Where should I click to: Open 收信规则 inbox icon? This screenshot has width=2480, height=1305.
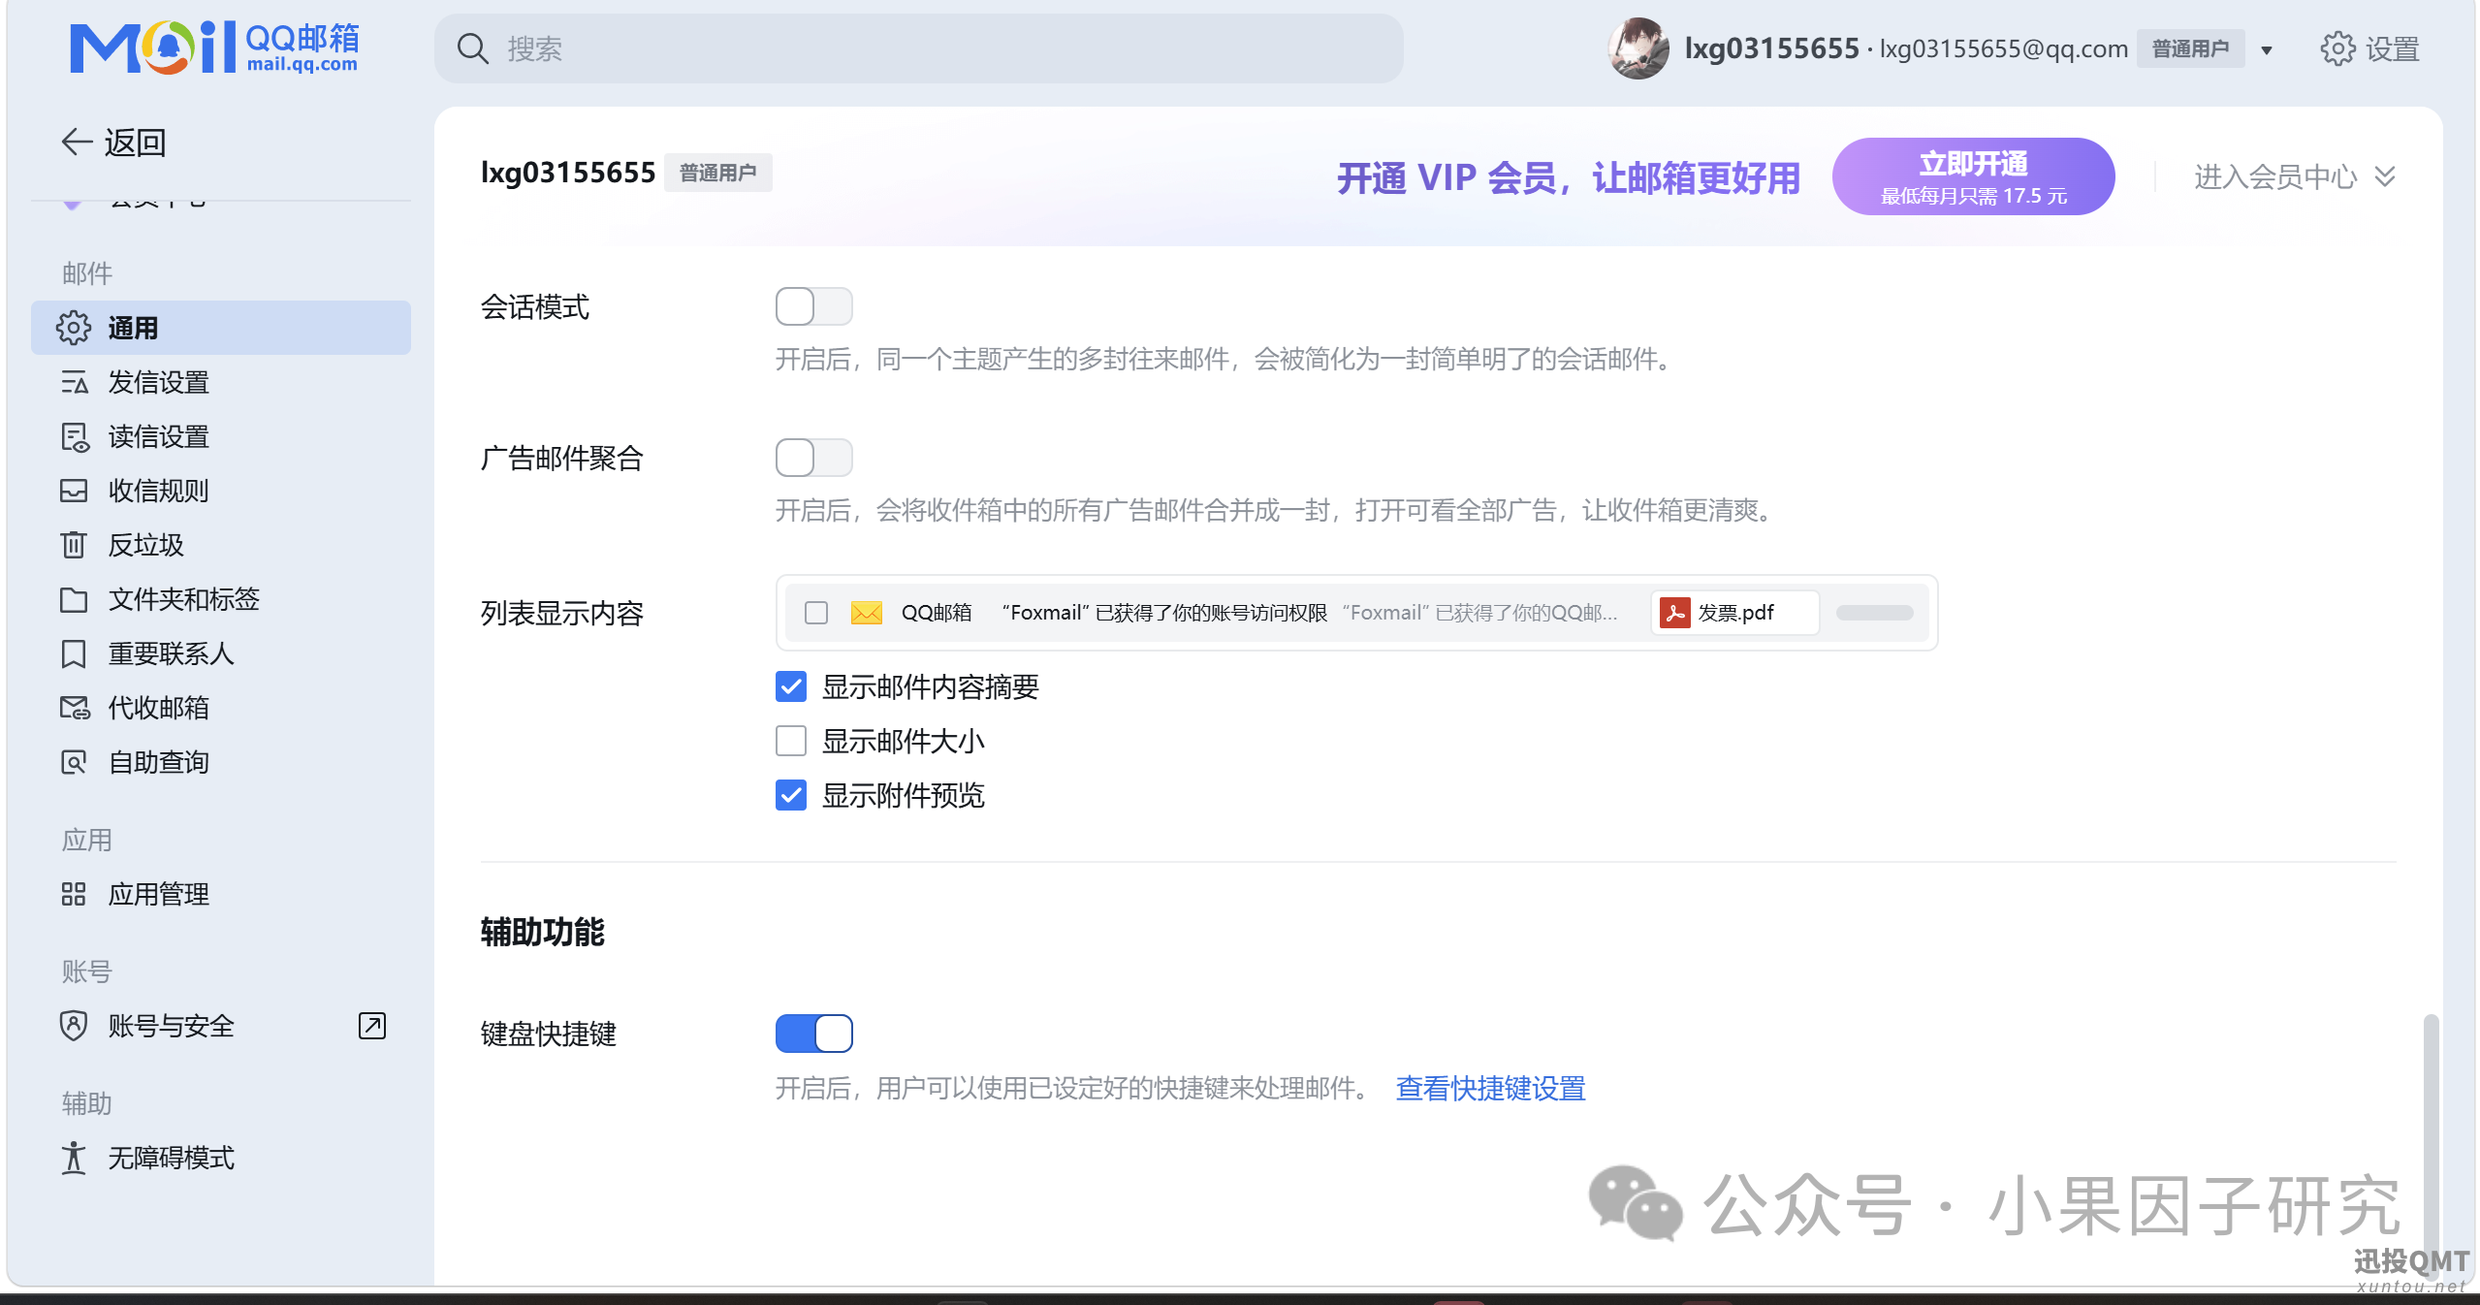[x=74, y=491]
